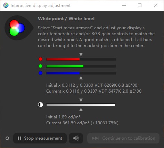
Task: Click the pause icon in Stop measurement
Action: point(19,138)
